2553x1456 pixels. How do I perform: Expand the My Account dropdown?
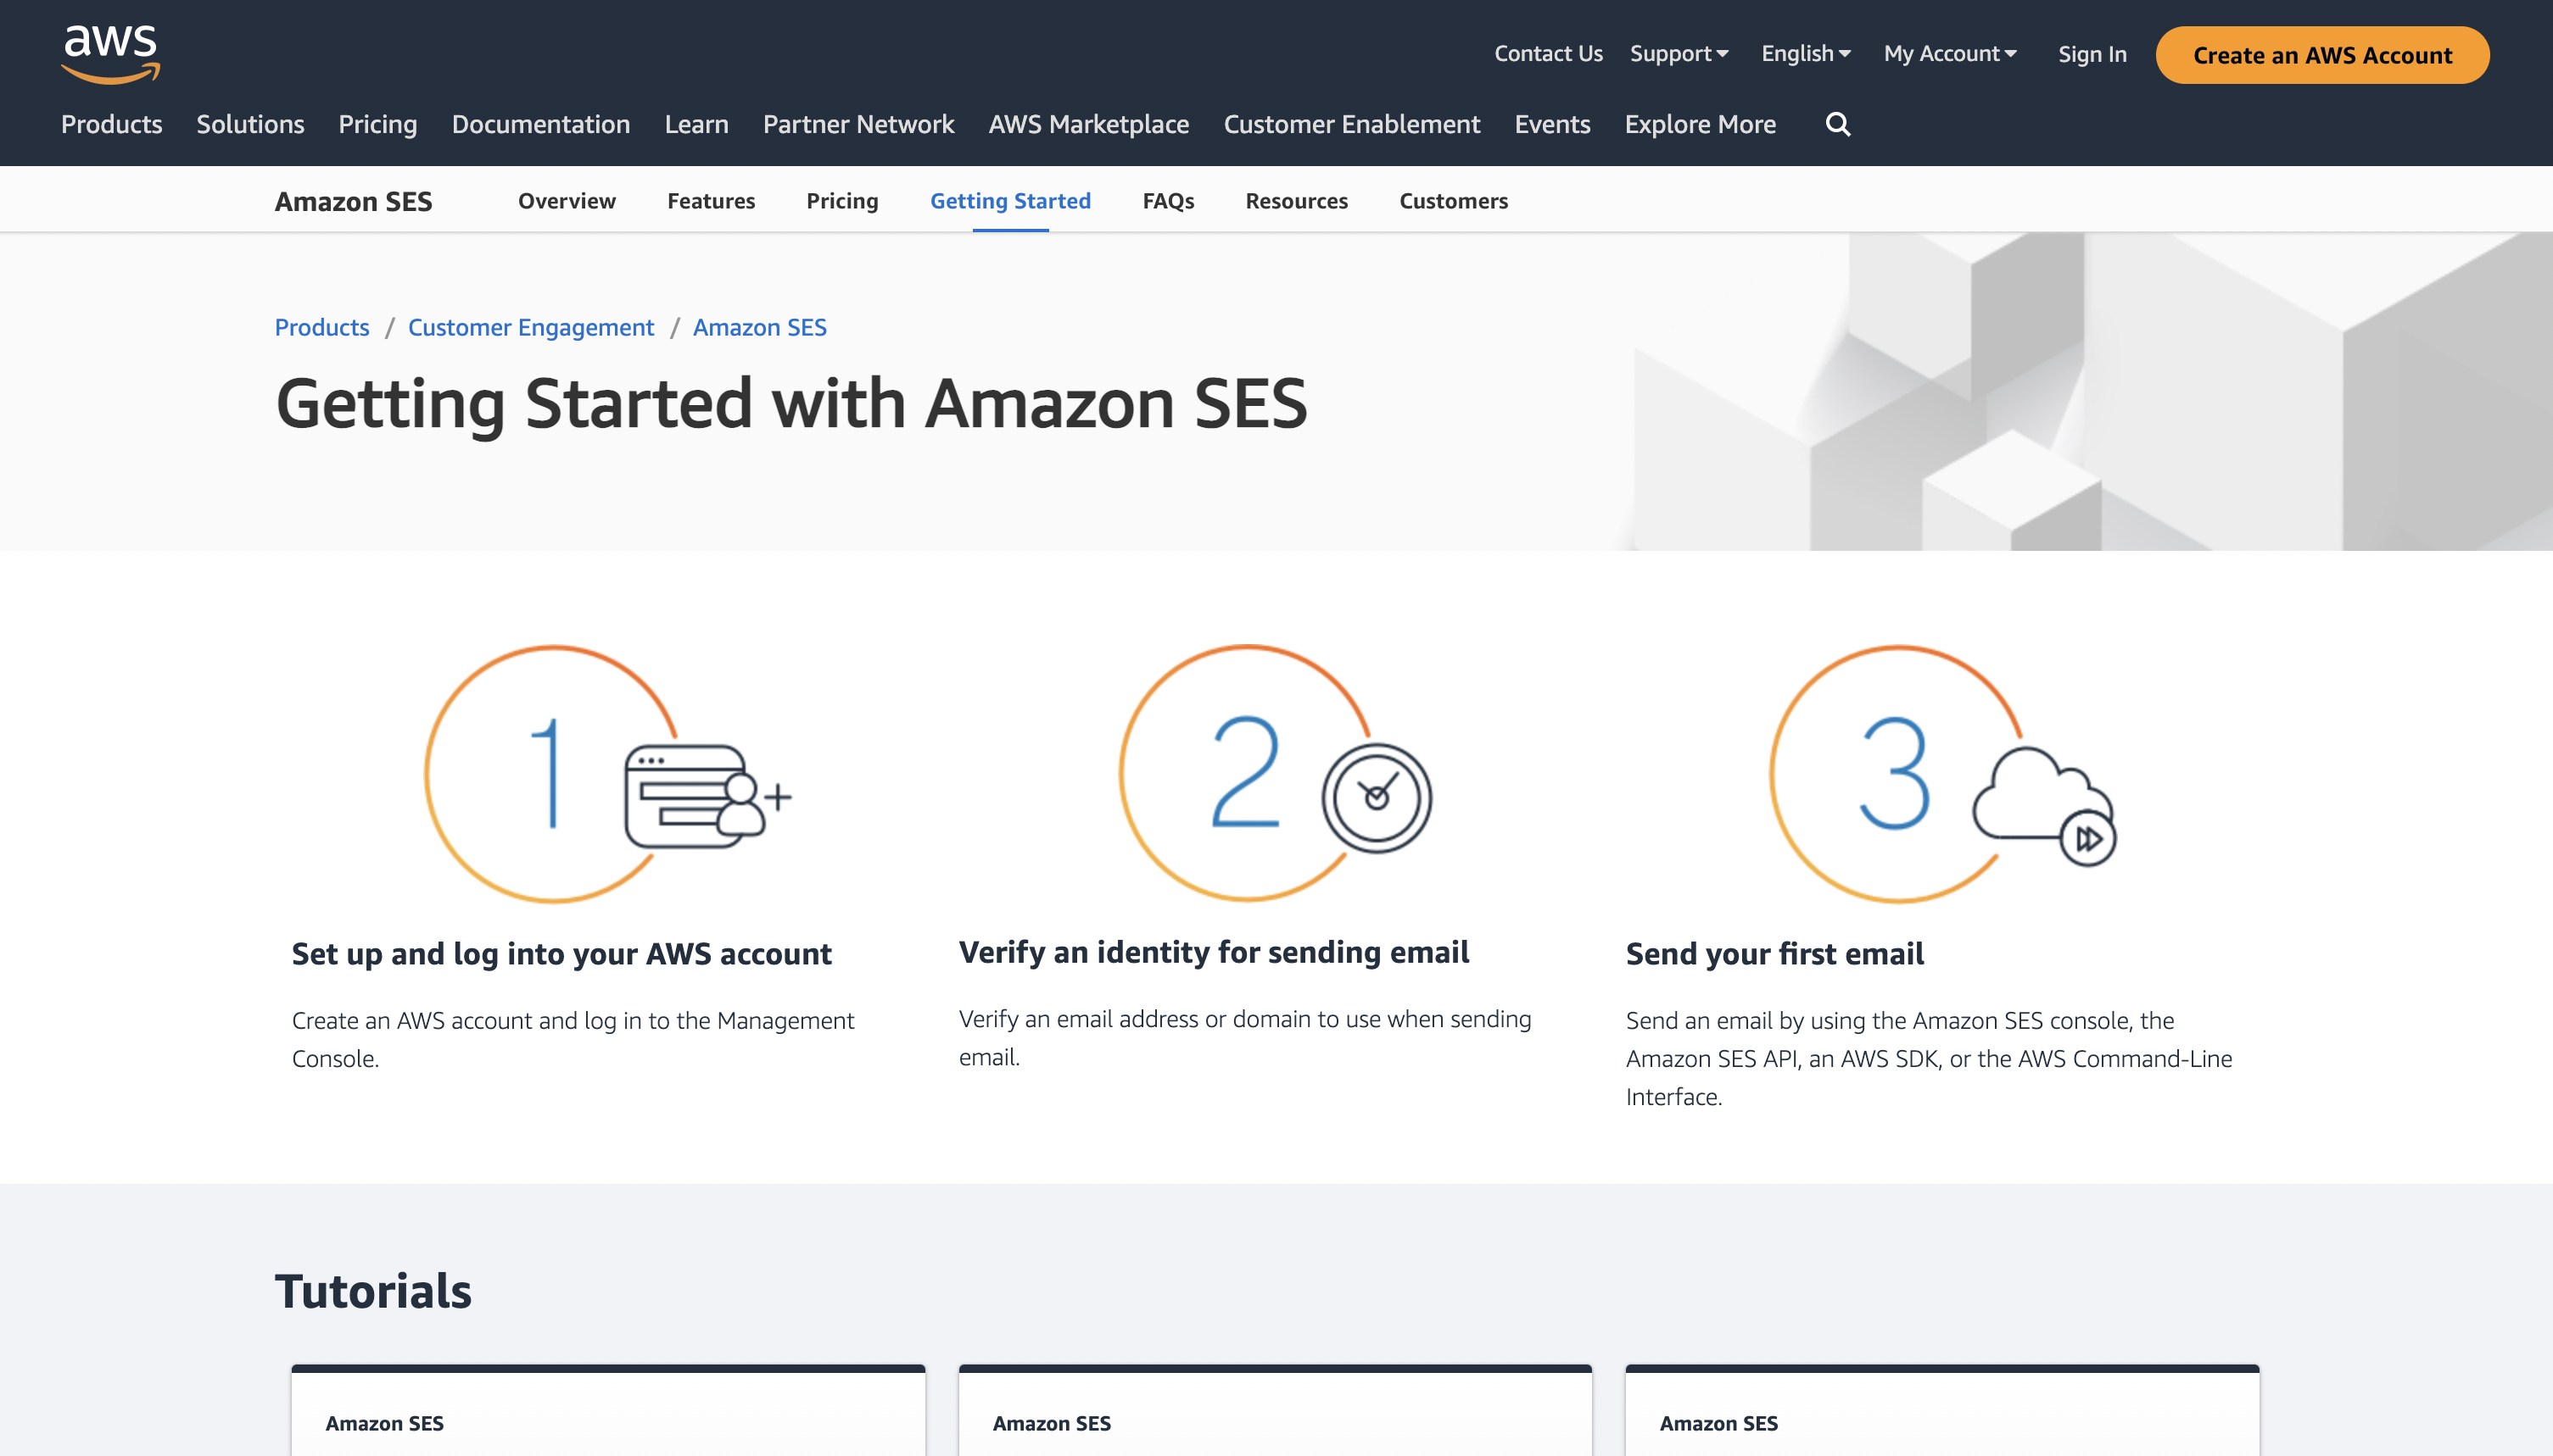(1947, 53)
